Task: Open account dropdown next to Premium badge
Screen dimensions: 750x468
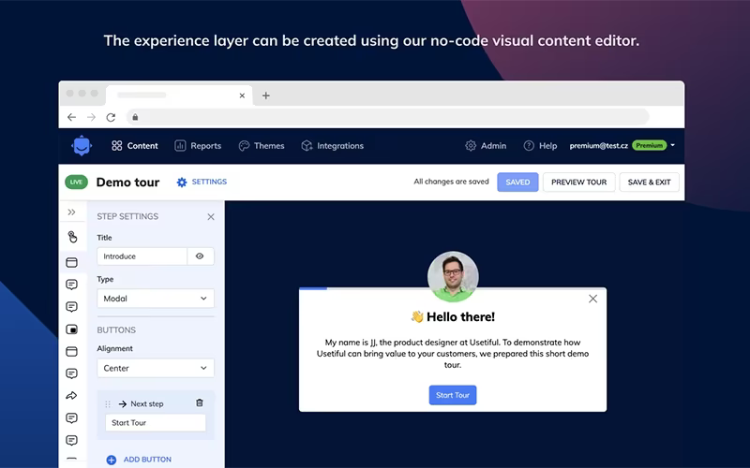Action: pyautogui.click(x=672, y=145)
